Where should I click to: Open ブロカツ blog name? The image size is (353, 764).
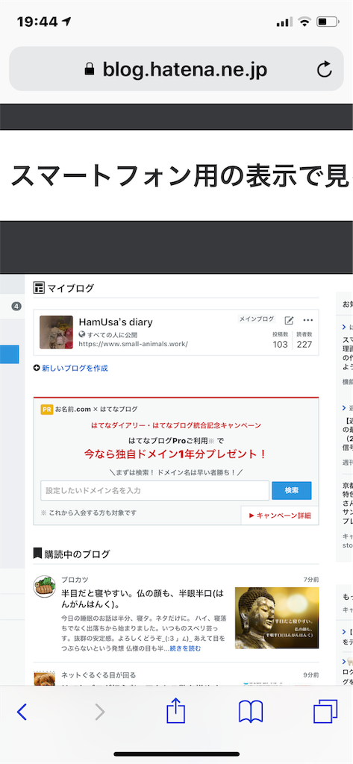point(75,579)
